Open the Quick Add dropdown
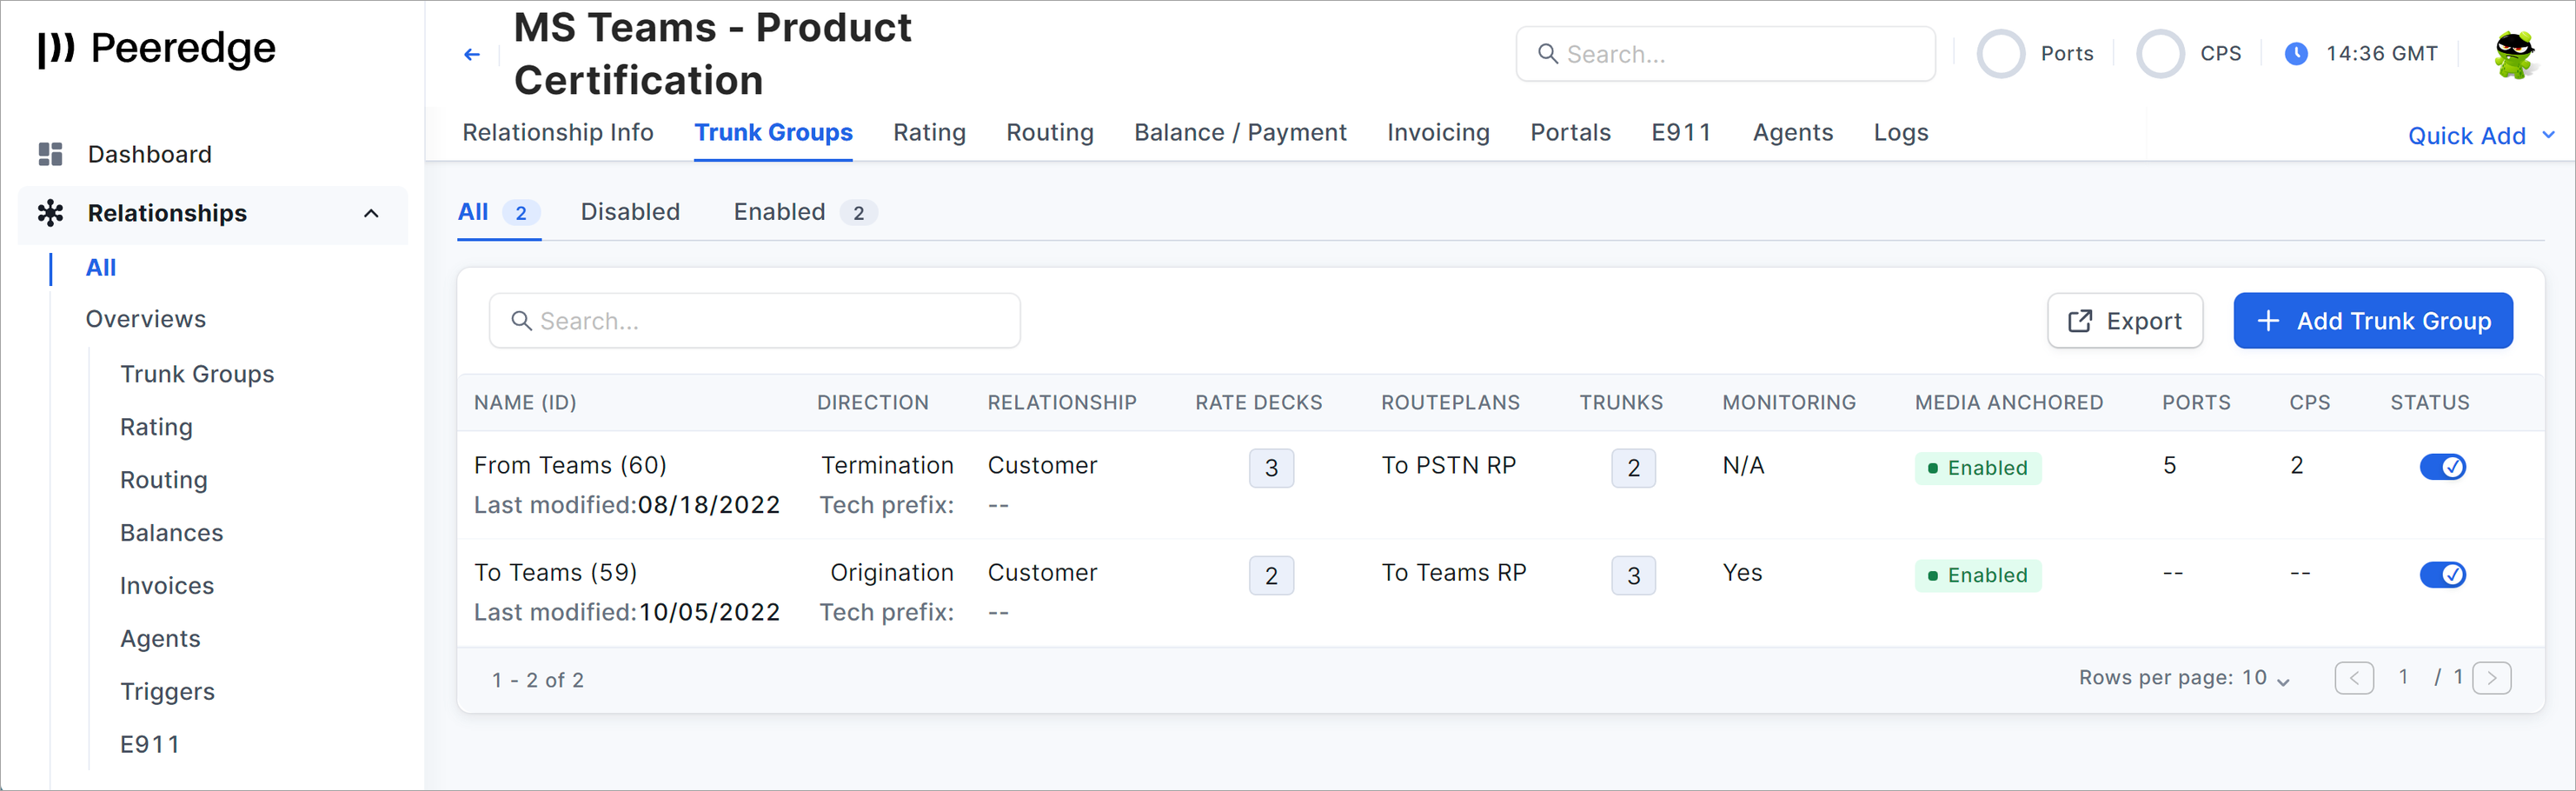 2480,136
